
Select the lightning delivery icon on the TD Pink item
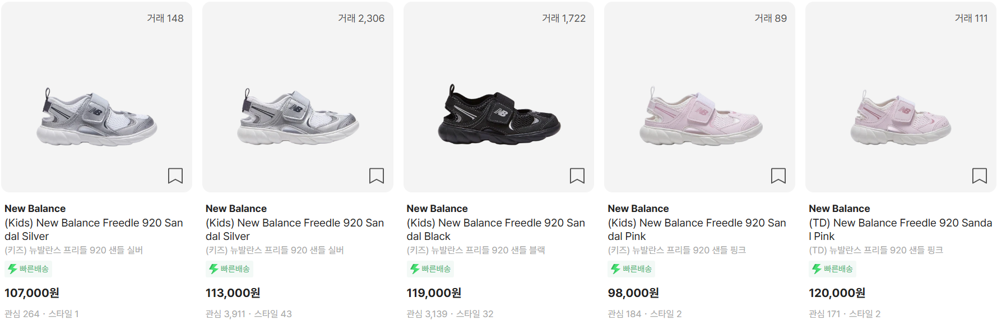[815, 268]
